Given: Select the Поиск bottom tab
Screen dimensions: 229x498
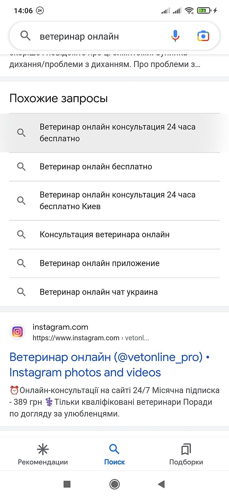Looking at the screenshot, I should [115, 454].
